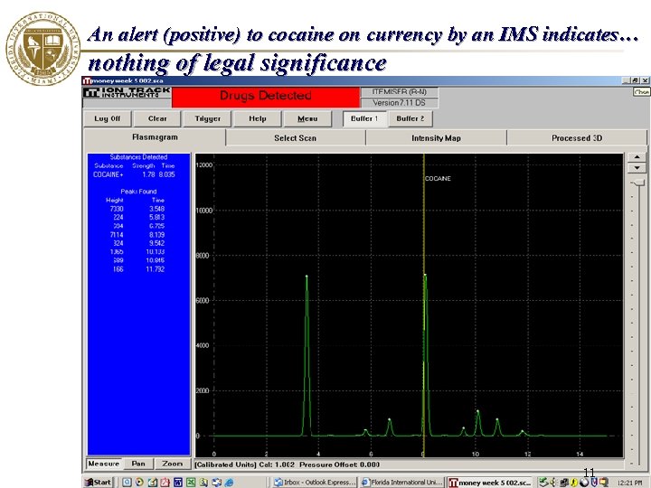Select the Pan mode
651x488 pixels.
138,464
